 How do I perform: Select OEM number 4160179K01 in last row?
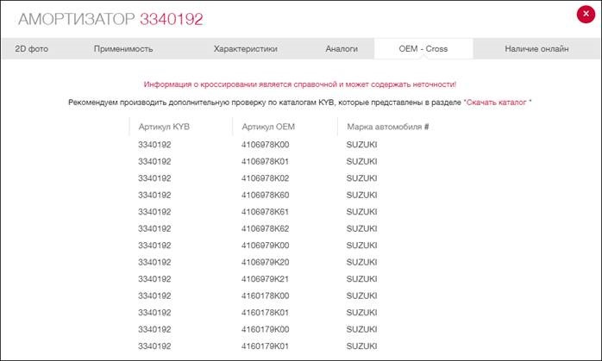(x=266, y=346)
